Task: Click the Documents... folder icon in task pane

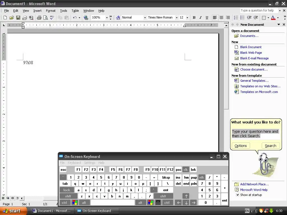Action: point(237,36)
